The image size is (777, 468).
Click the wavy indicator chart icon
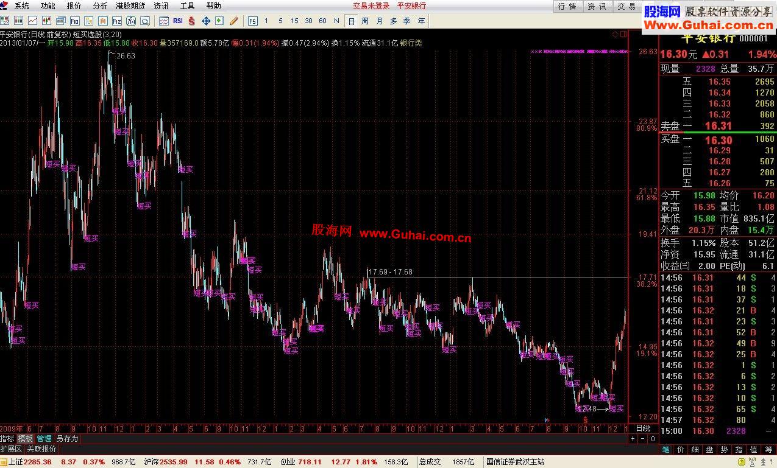click(x=163, y=21)
